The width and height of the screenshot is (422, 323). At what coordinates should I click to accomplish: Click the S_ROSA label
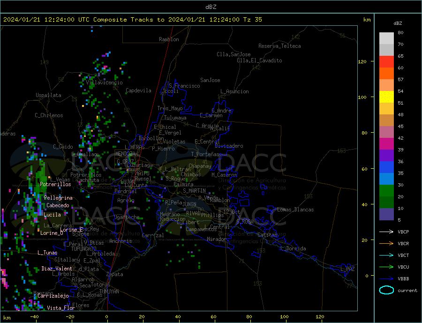(x=245, y=222)
